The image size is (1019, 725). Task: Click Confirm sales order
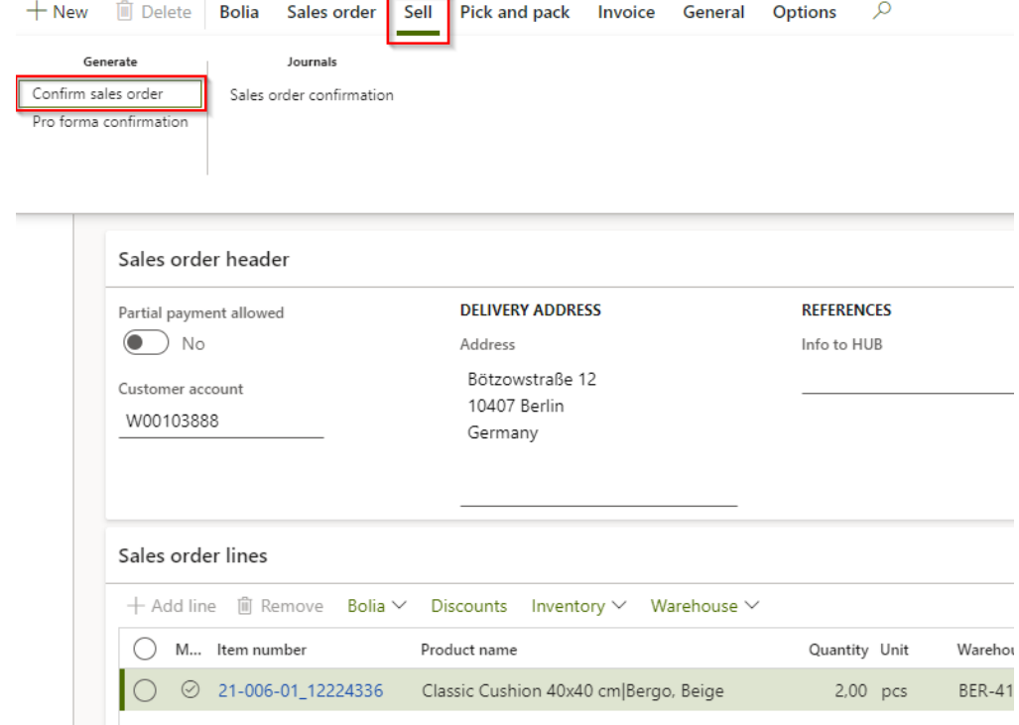pyautogui.click(x=97, y=94)
